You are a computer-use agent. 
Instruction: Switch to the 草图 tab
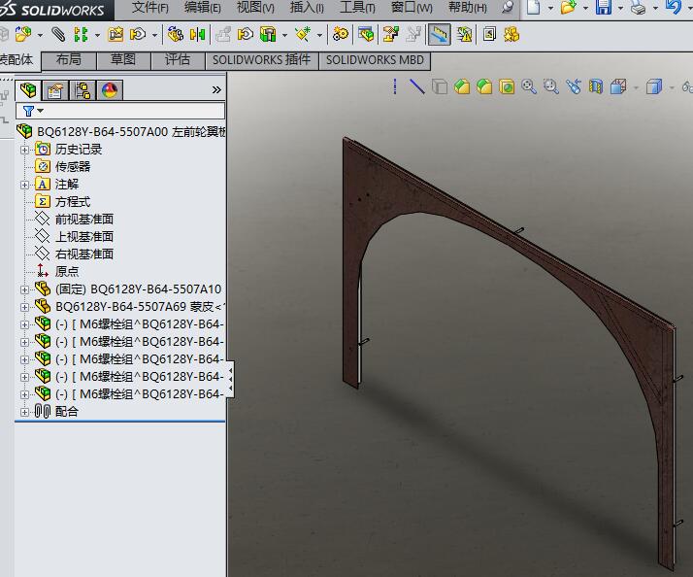122,60
